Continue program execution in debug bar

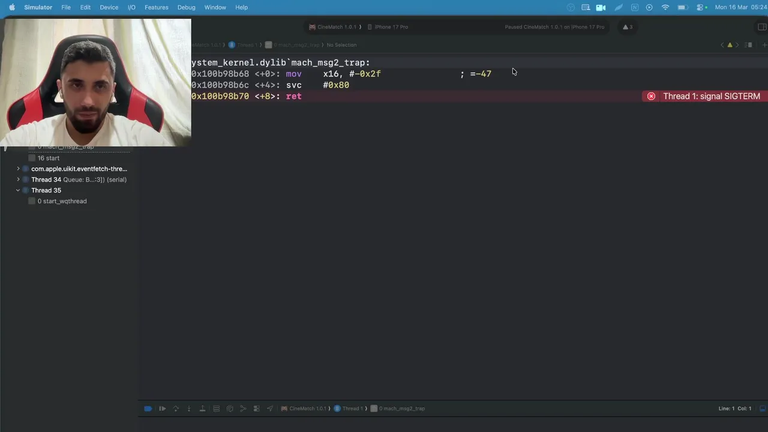tap(162, 409)
